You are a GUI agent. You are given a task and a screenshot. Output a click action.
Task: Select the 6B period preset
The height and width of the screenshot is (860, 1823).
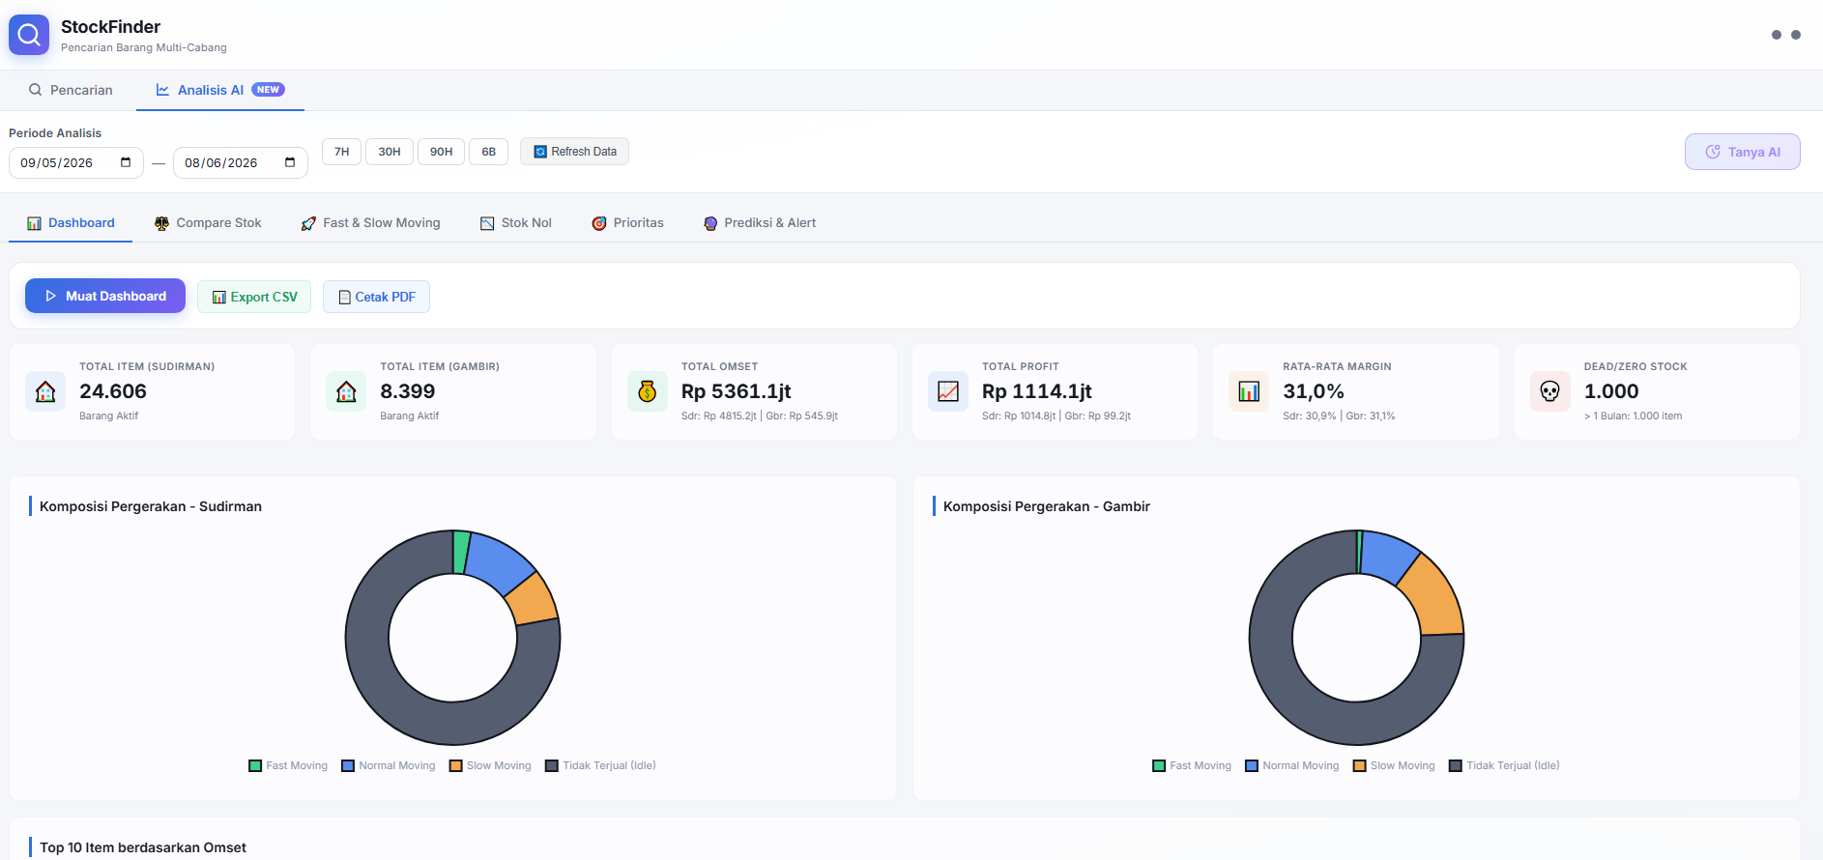(489, 152)
